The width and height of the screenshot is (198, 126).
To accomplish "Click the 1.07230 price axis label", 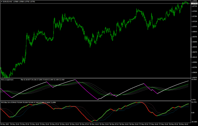I will pyautogui.click(x=195, y=21).
